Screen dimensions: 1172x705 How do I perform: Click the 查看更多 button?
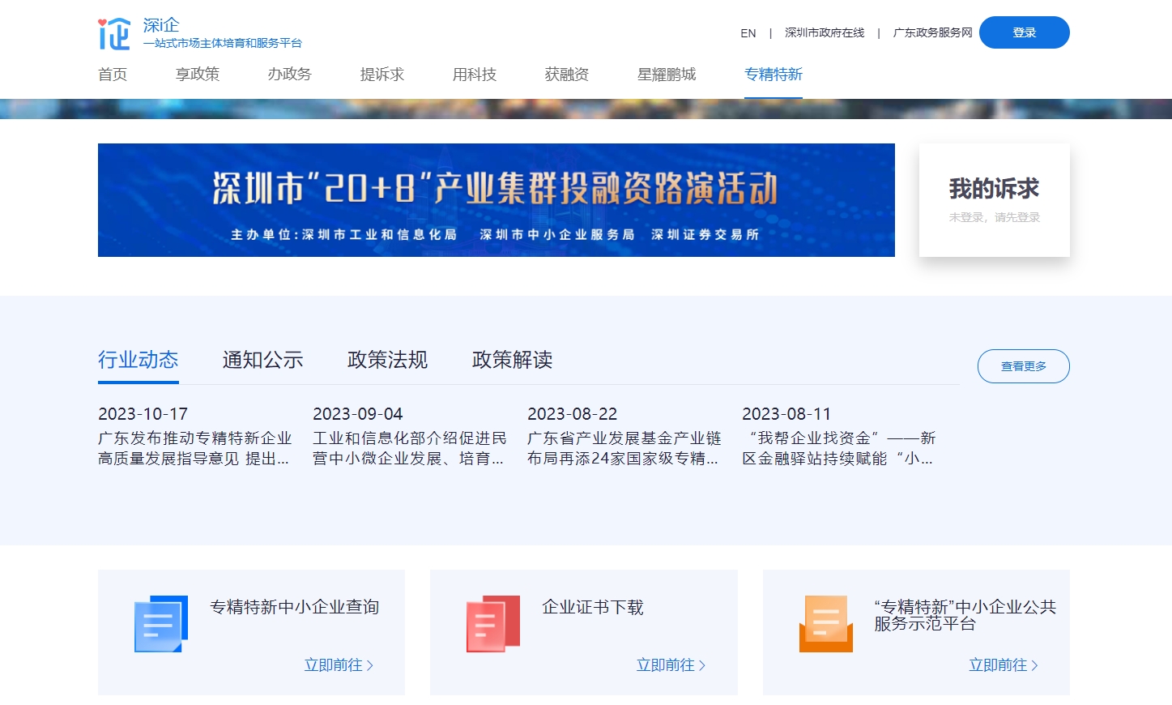pyautogui.click(x=1023, y=366)
